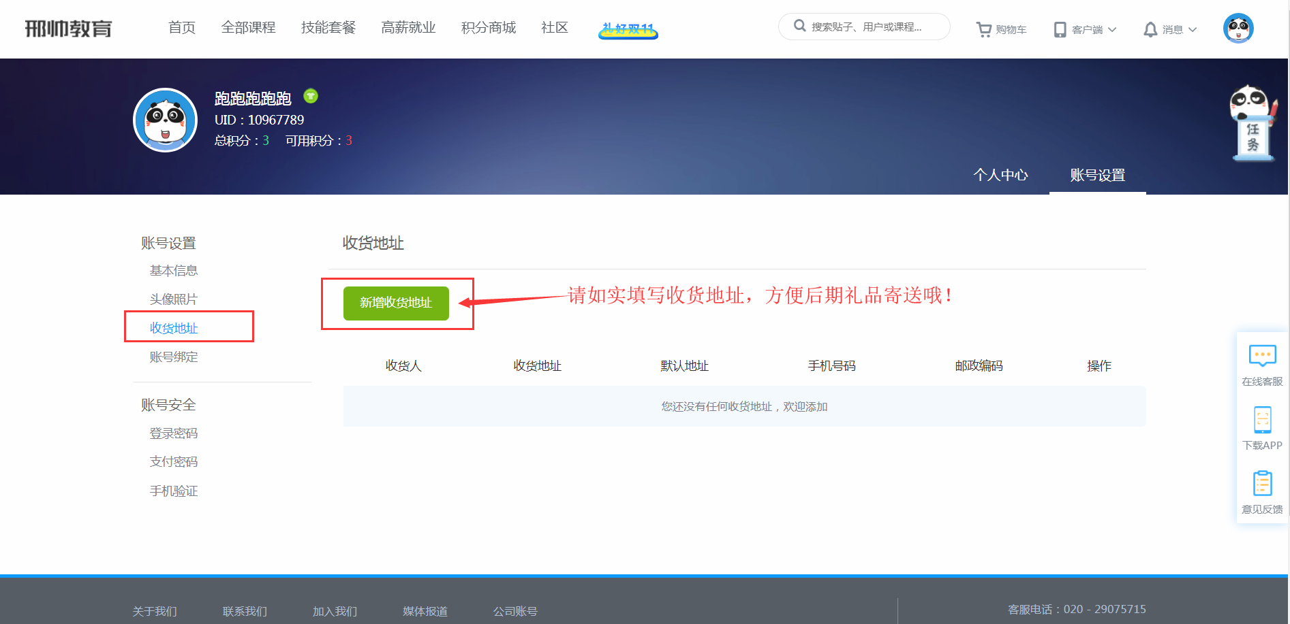Click the search input field
The width and height of the screenshot is (1290, 624).
tap(872, 27)
